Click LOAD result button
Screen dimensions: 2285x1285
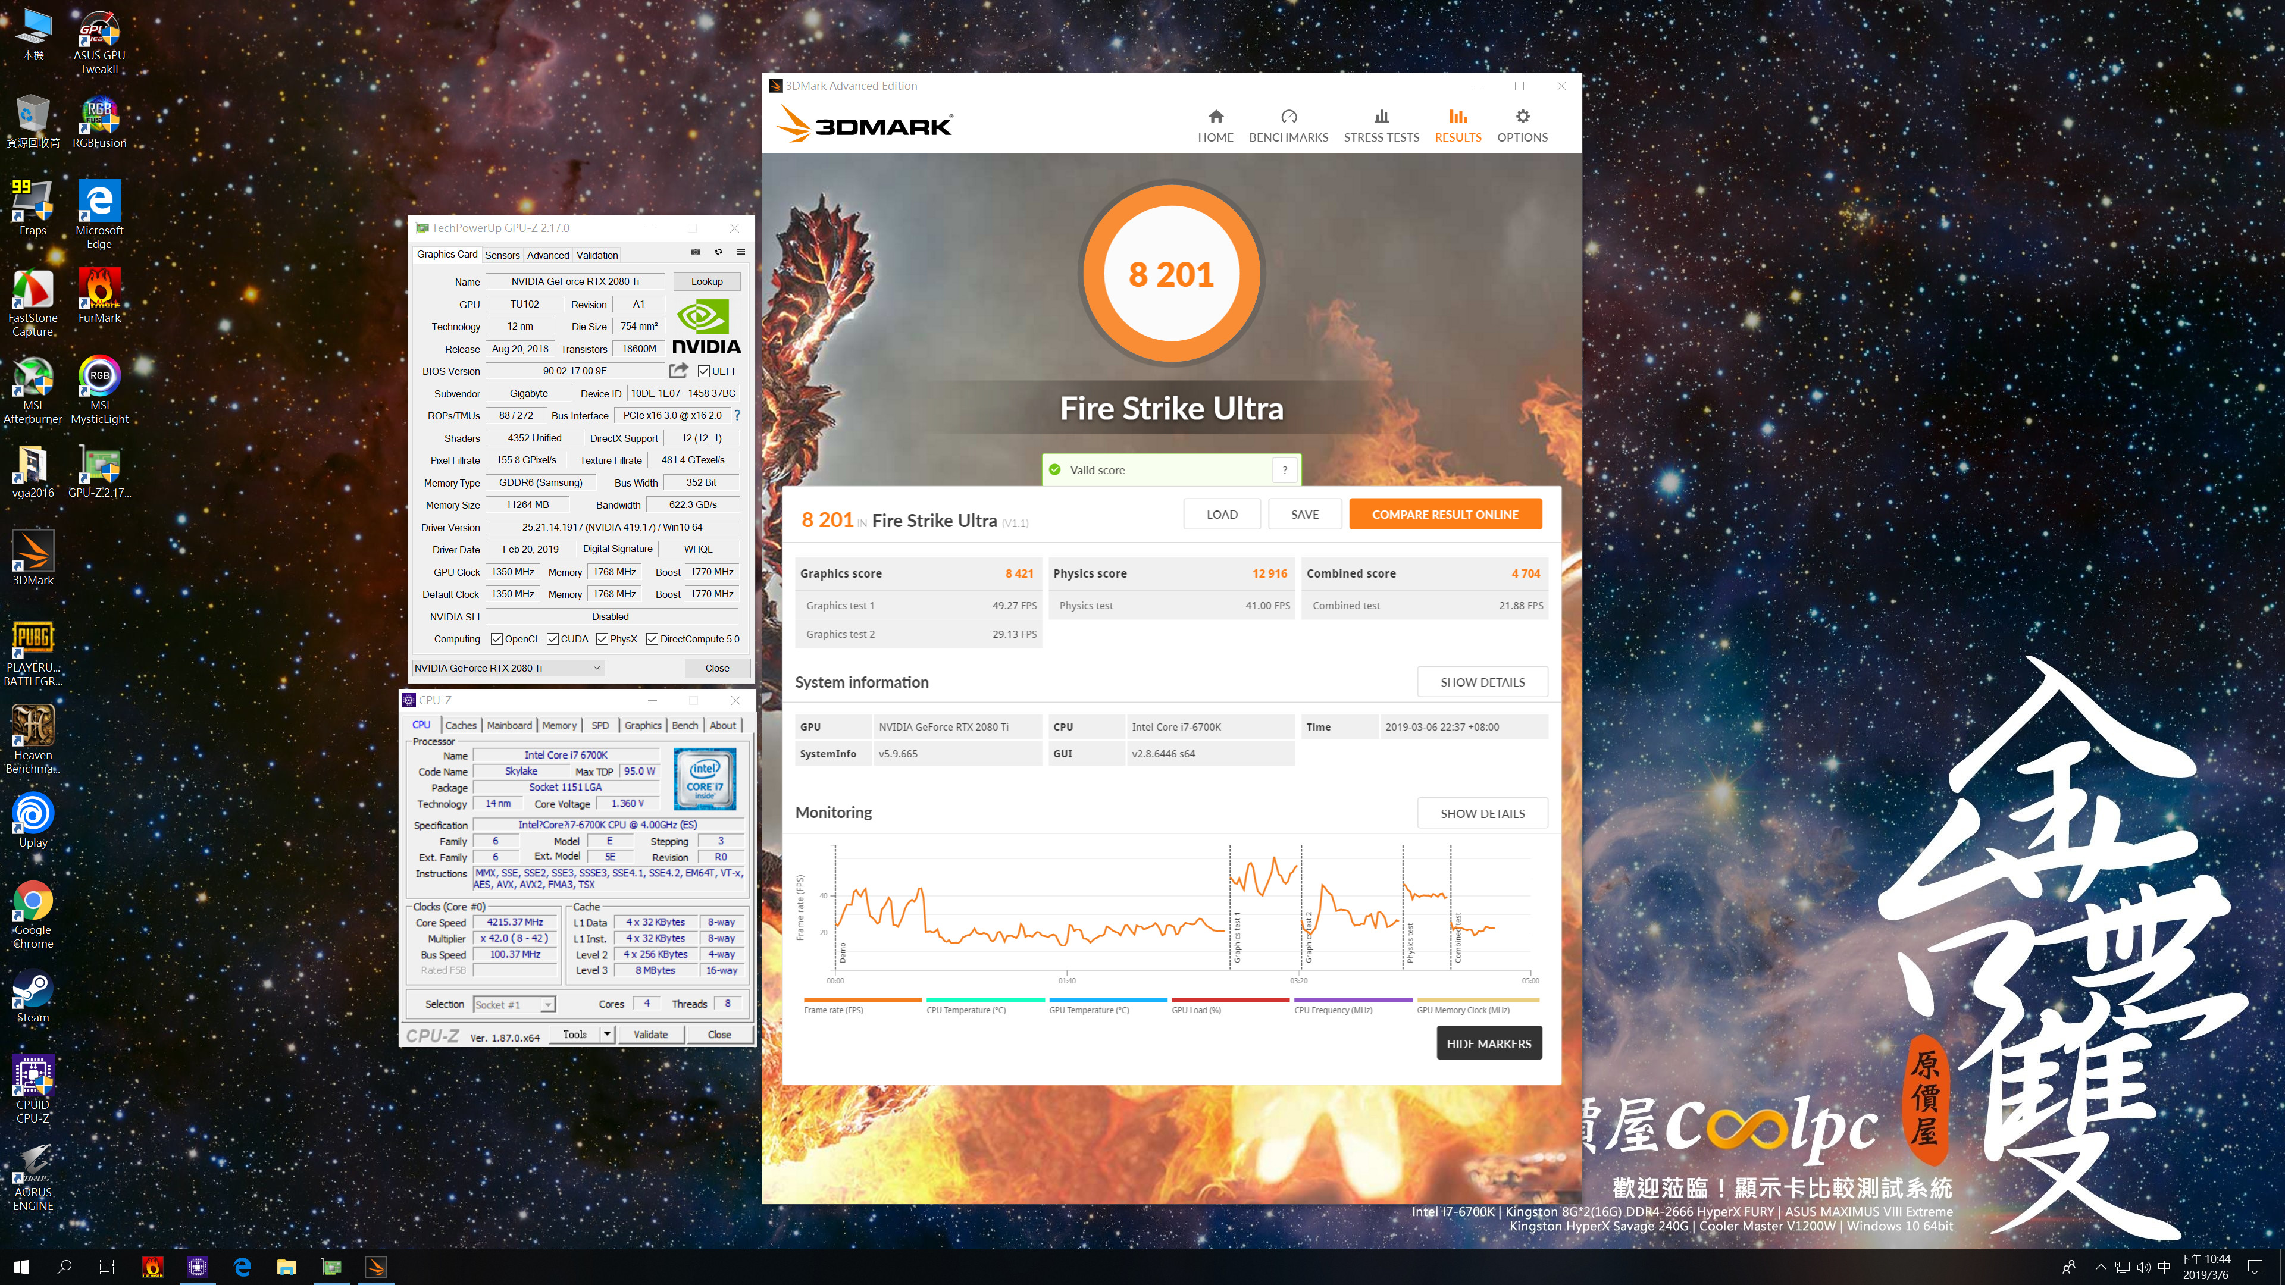[1222, 515]
